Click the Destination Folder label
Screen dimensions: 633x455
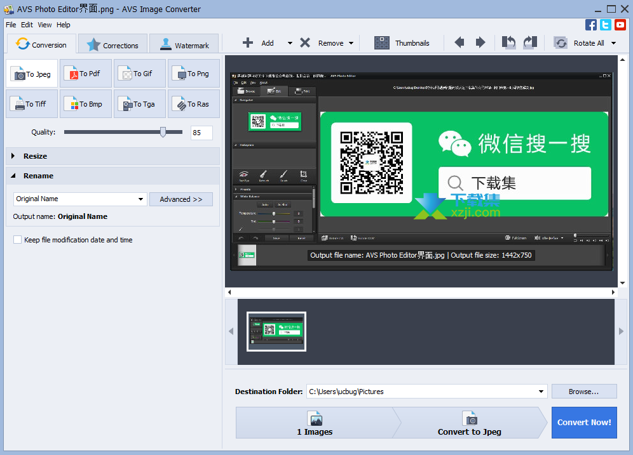pos(269,392)
